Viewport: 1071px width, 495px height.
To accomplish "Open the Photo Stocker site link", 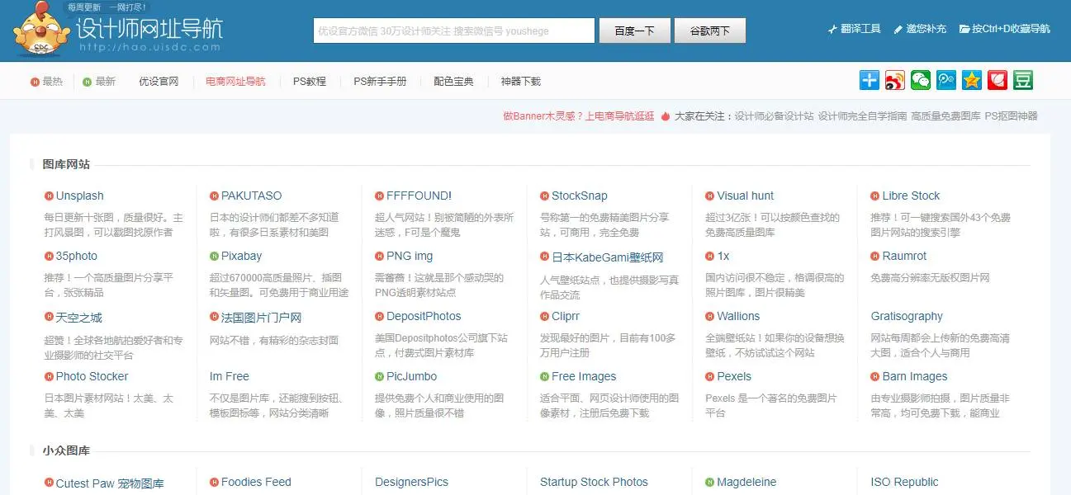I will pyautogui.click(x=92, y=376).
